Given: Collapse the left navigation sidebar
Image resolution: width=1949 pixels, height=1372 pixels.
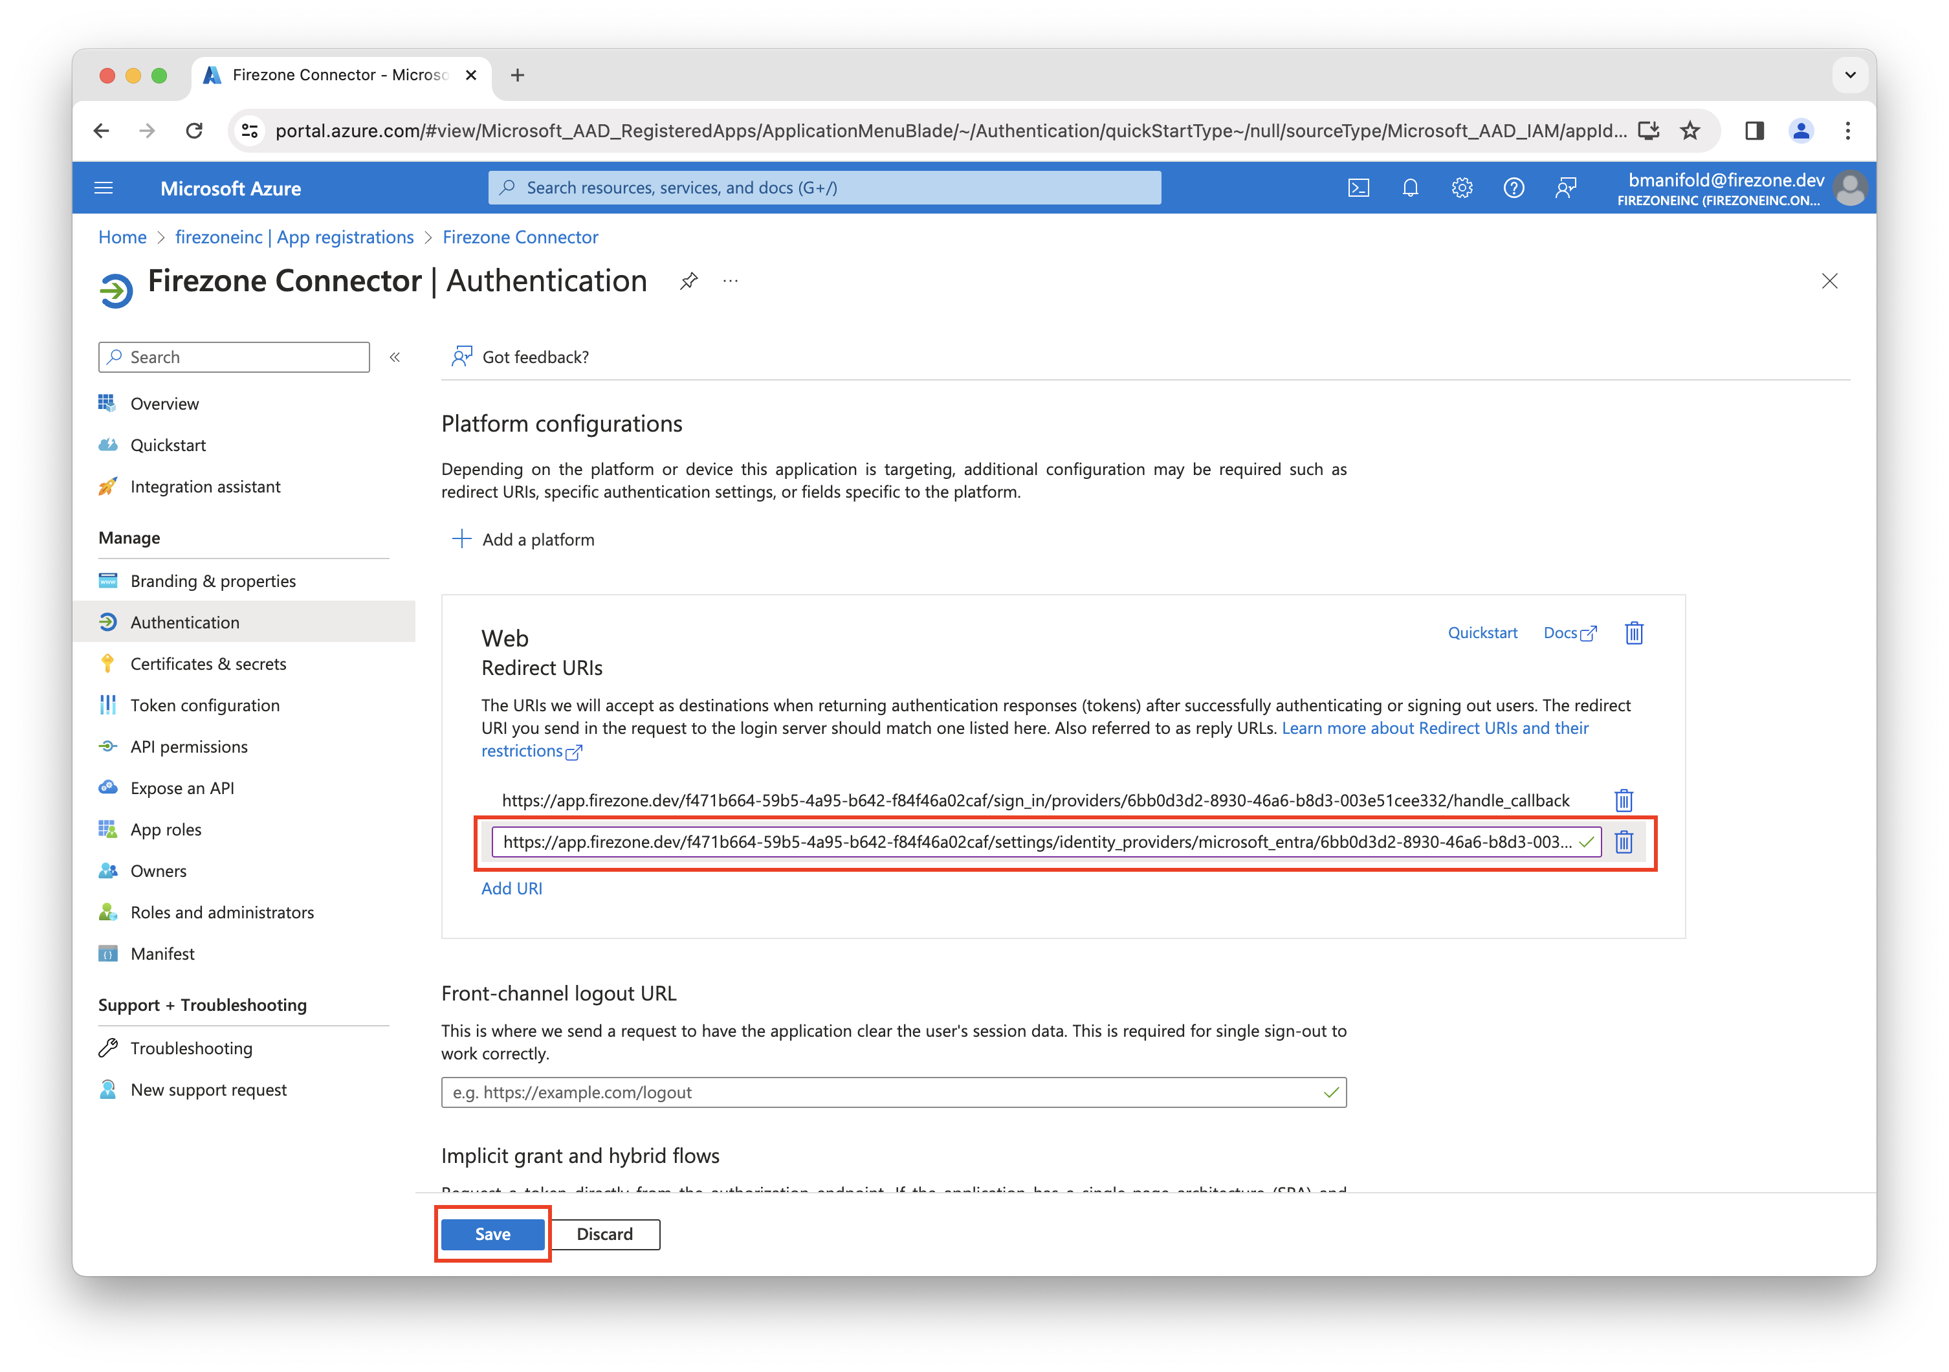Looking at the screenshot, I should coord(395,357).
